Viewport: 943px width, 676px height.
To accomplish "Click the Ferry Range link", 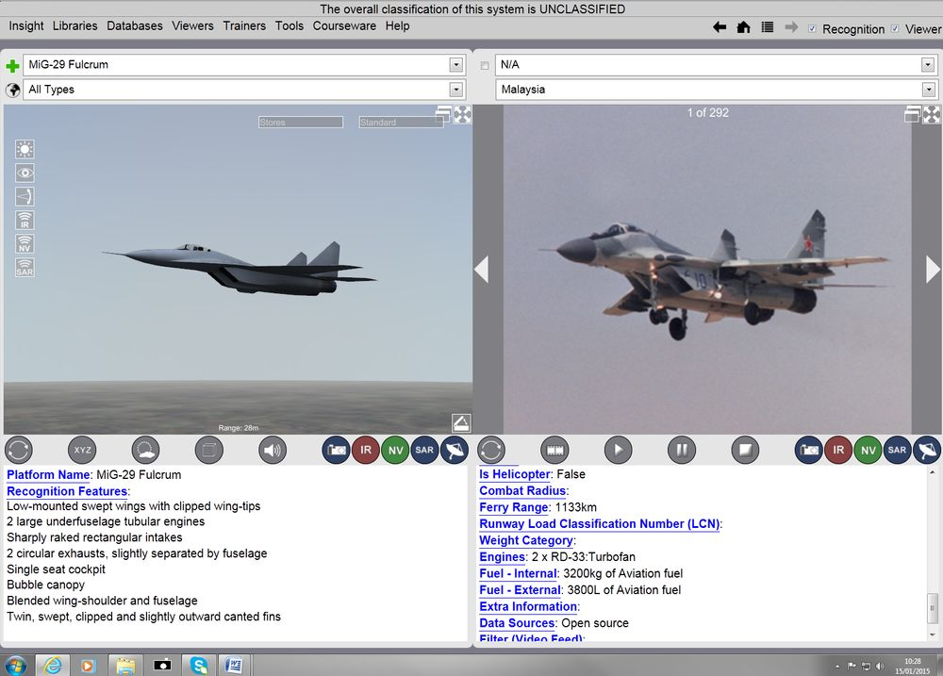I will (x=514, y=507).
